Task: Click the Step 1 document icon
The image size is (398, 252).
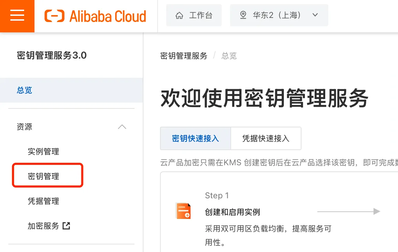Action: 183,211
